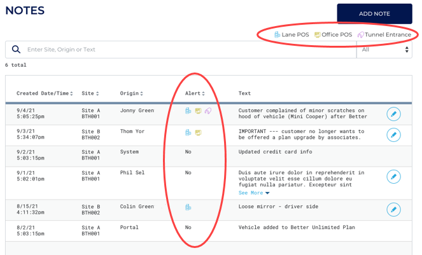422x255 pixels.
Task: Click 'No' alert value in System row
Action: point(188,152)
